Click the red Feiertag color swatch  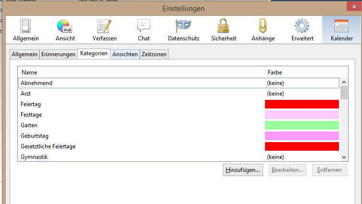click(x=302, y=104)
